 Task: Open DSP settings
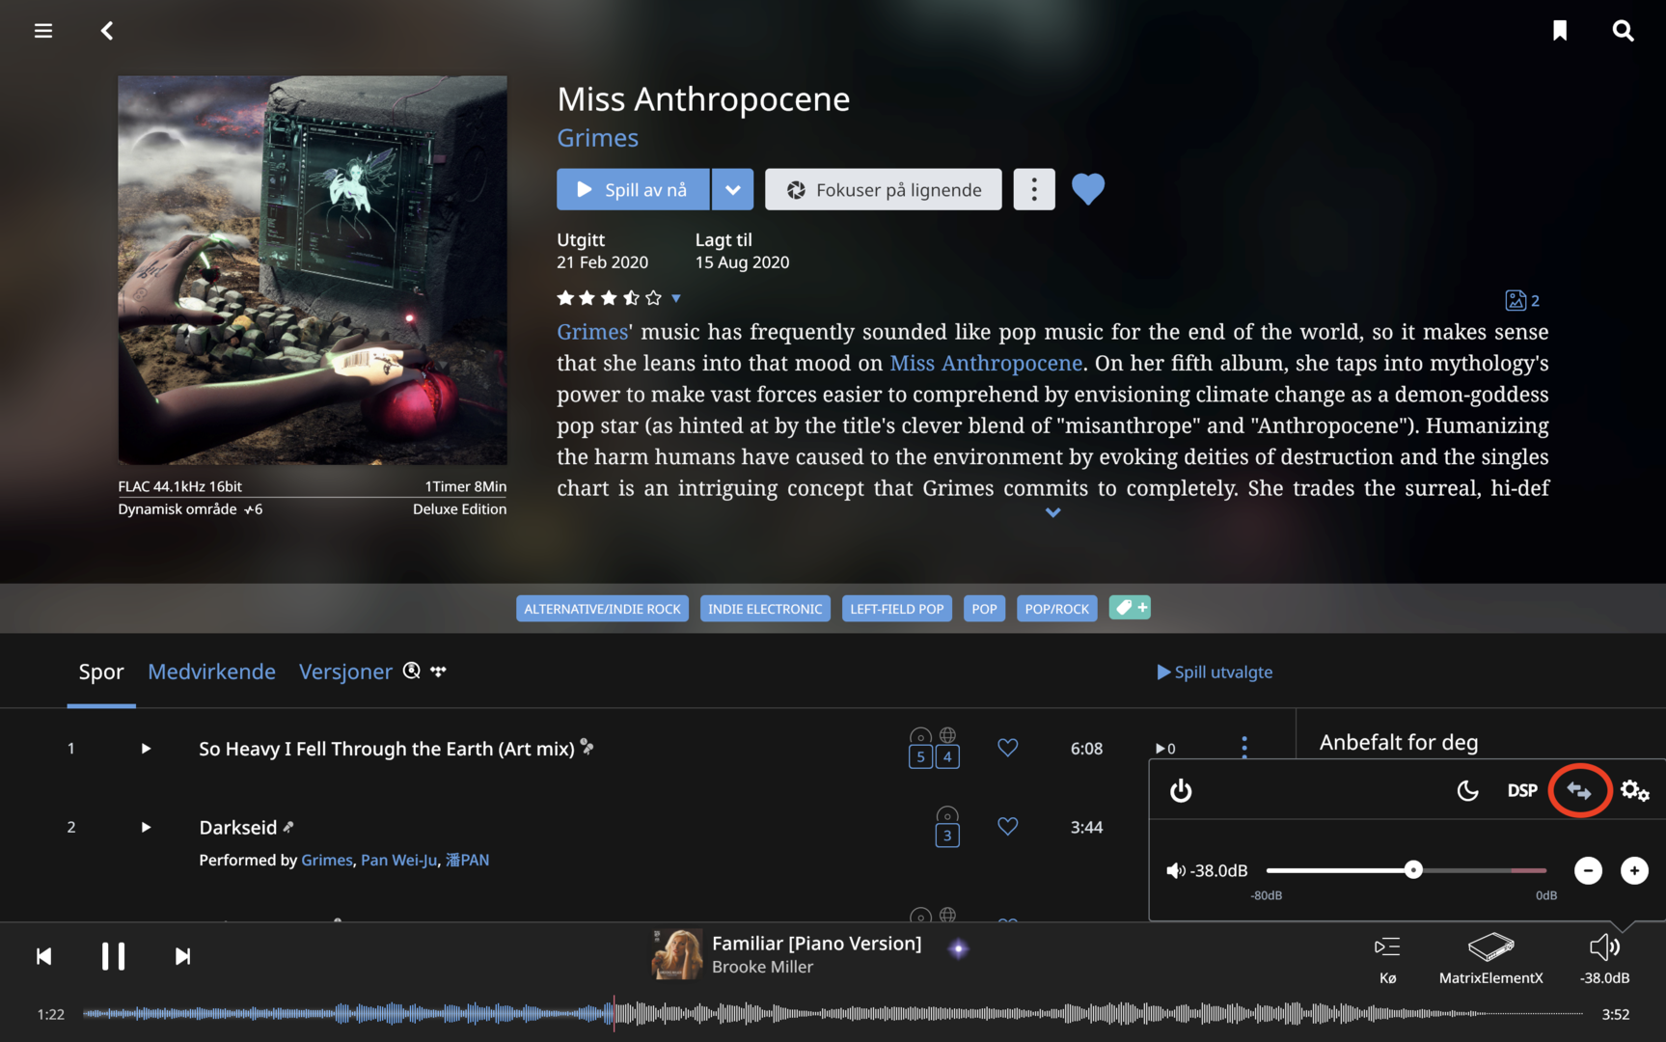pyautogui.click(x=1522, y=791)
